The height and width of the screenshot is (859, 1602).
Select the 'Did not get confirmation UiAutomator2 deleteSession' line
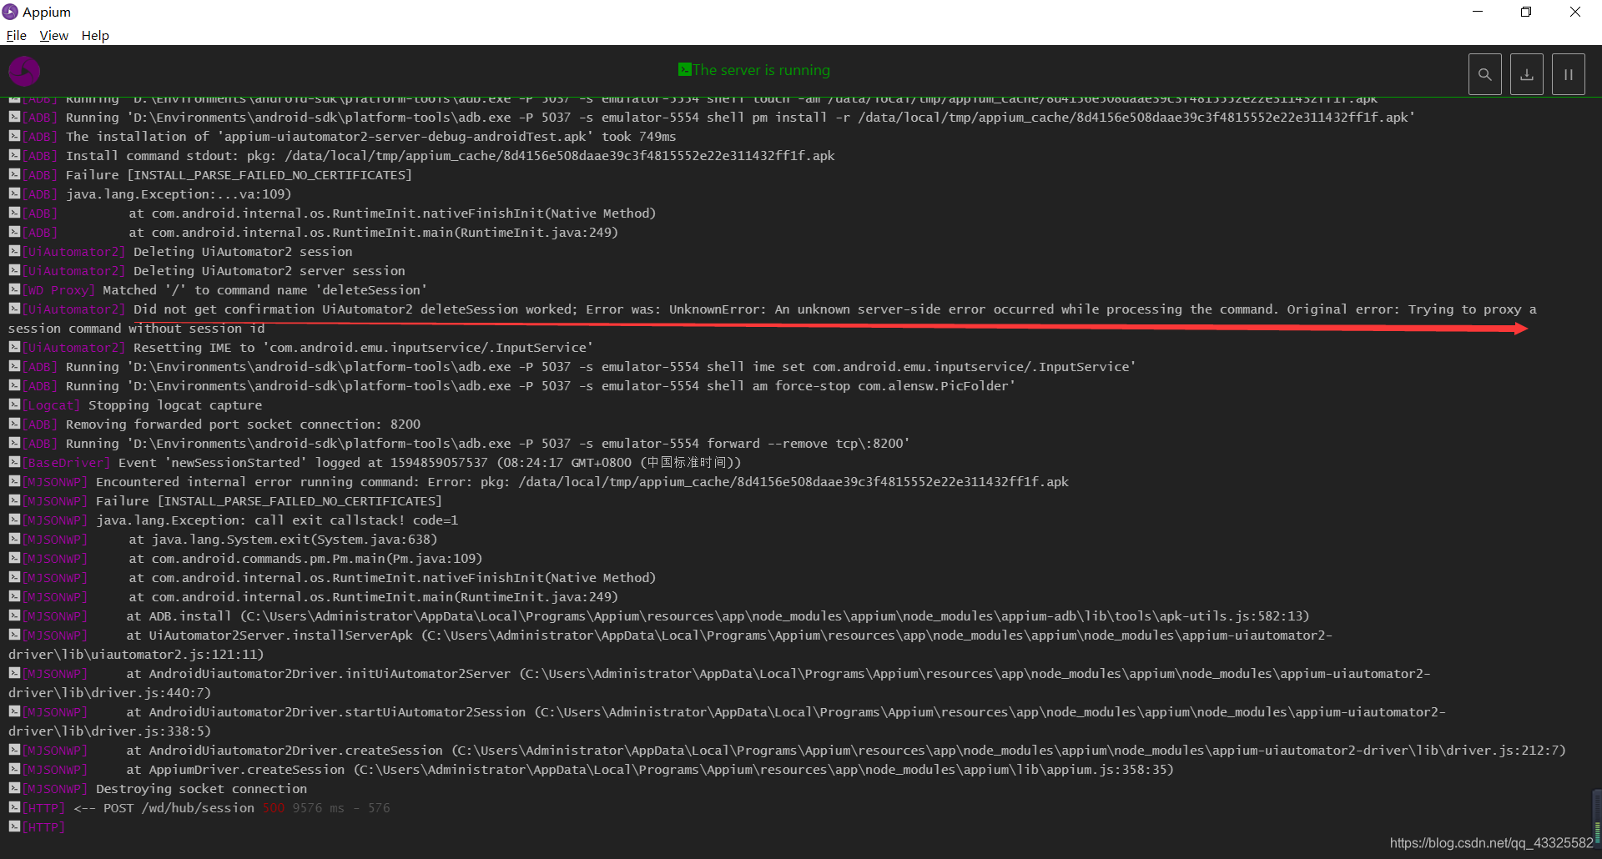click(772, 319)
